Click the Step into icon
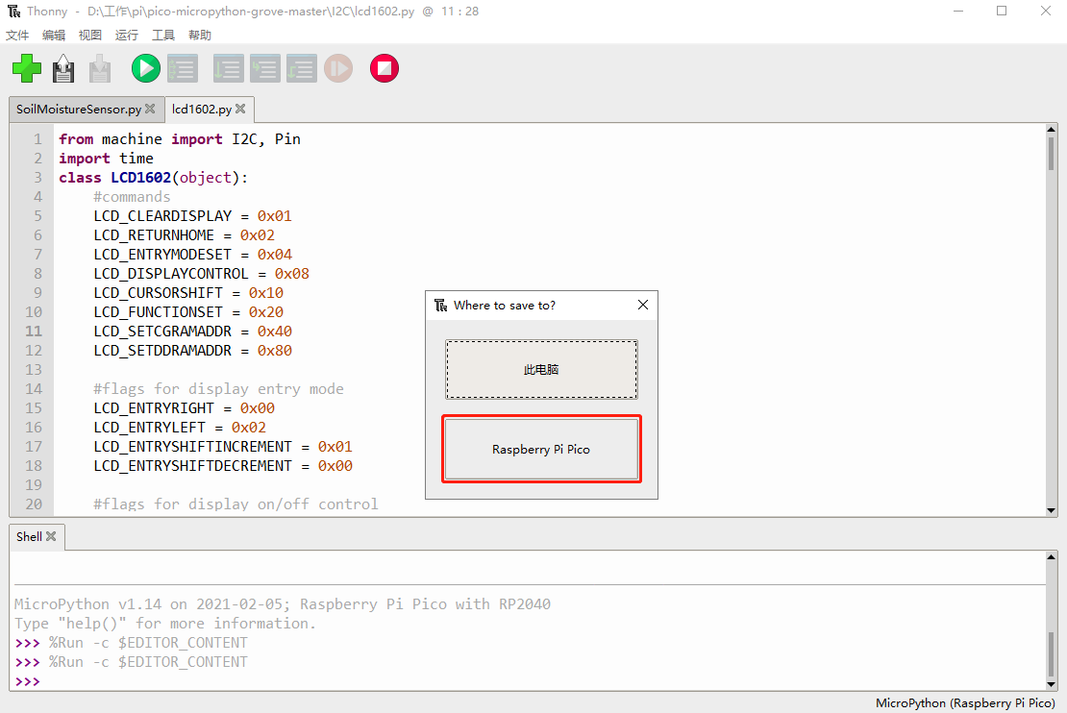The width and height of the screenshot is (1067, 713). (265, 68)
